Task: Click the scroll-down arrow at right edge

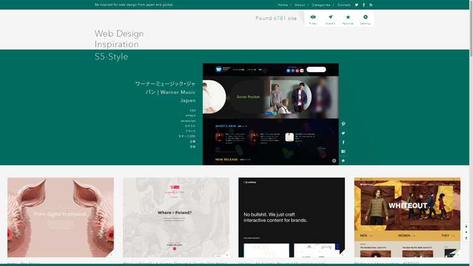Action: [466, 238]
